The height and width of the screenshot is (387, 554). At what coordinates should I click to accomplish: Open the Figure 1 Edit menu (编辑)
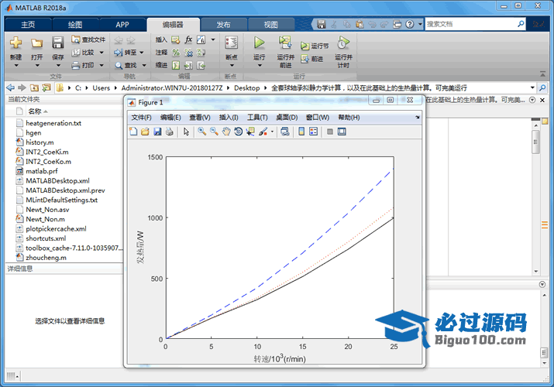170,118
